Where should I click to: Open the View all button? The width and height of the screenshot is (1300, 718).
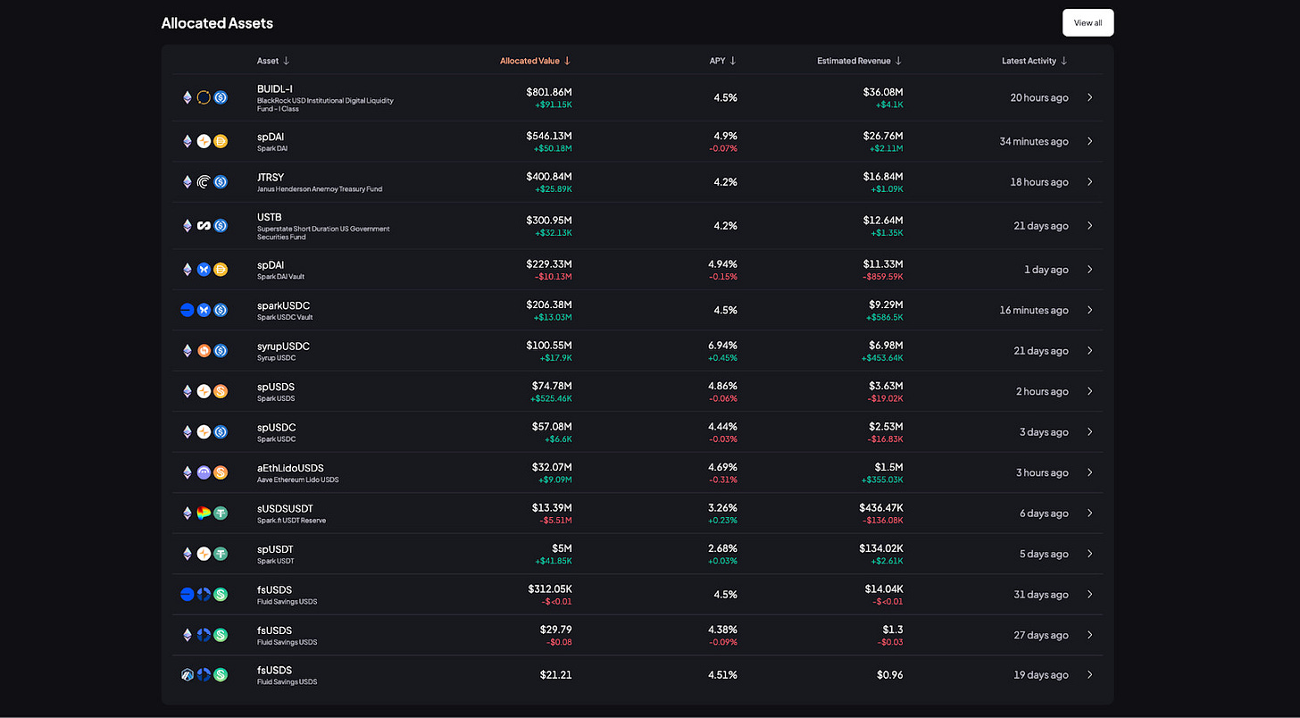(1087, 22)
